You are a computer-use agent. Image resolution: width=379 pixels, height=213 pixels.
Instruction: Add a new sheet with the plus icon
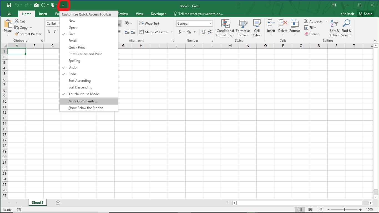(x=58, y=203)
